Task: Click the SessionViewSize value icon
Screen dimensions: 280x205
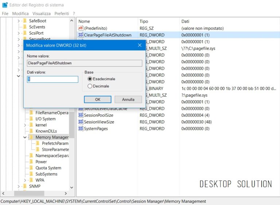Action: pos(81,122)
